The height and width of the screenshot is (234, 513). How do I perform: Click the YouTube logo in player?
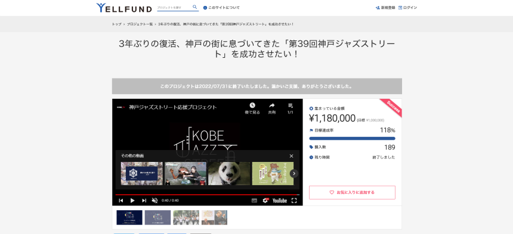pyautogui.click(x=279, y=201)
